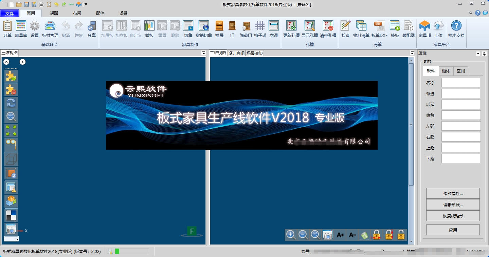Open the 装配图 assembly drawing
489x257 pixels.
pyautogui.click(x=409, y=29)
